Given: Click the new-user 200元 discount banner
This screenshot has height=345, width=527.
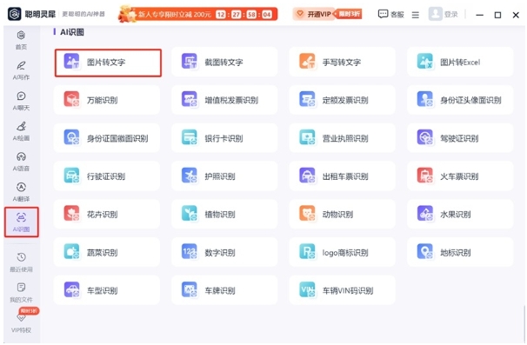Looking at the screenshot, I should click(198, 14).
